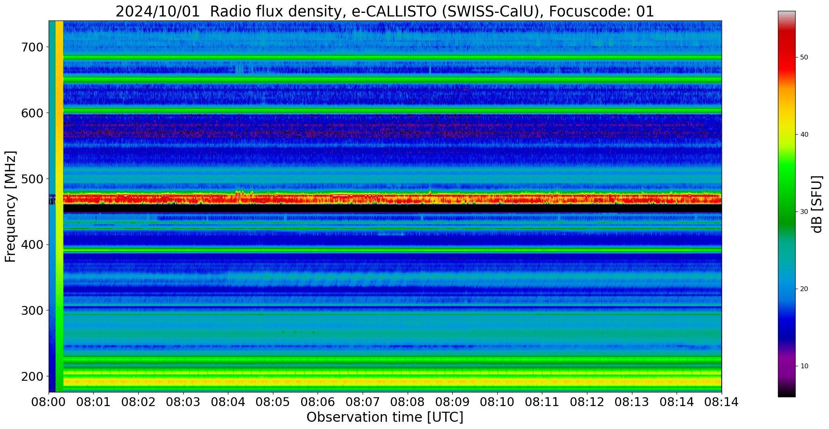Screen dimensions: 829x429
Task: Click the 08:11 time tick label
Action: [542, 402]
